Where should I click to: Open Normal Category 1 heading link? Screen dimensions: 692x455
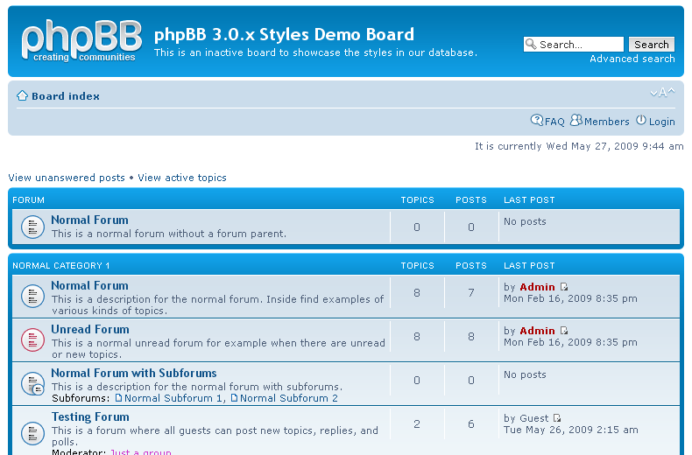(61, 266)
